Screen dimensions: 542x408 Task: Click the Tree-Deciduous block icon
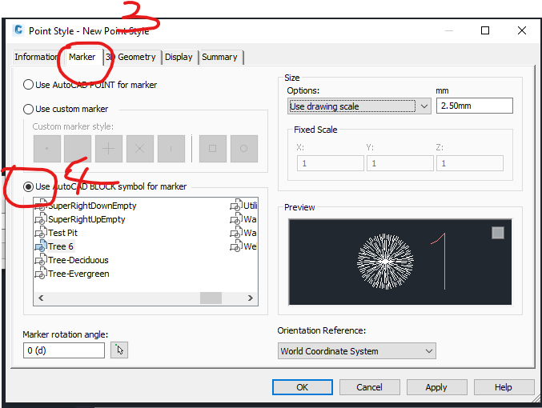(x=41, y=260)
